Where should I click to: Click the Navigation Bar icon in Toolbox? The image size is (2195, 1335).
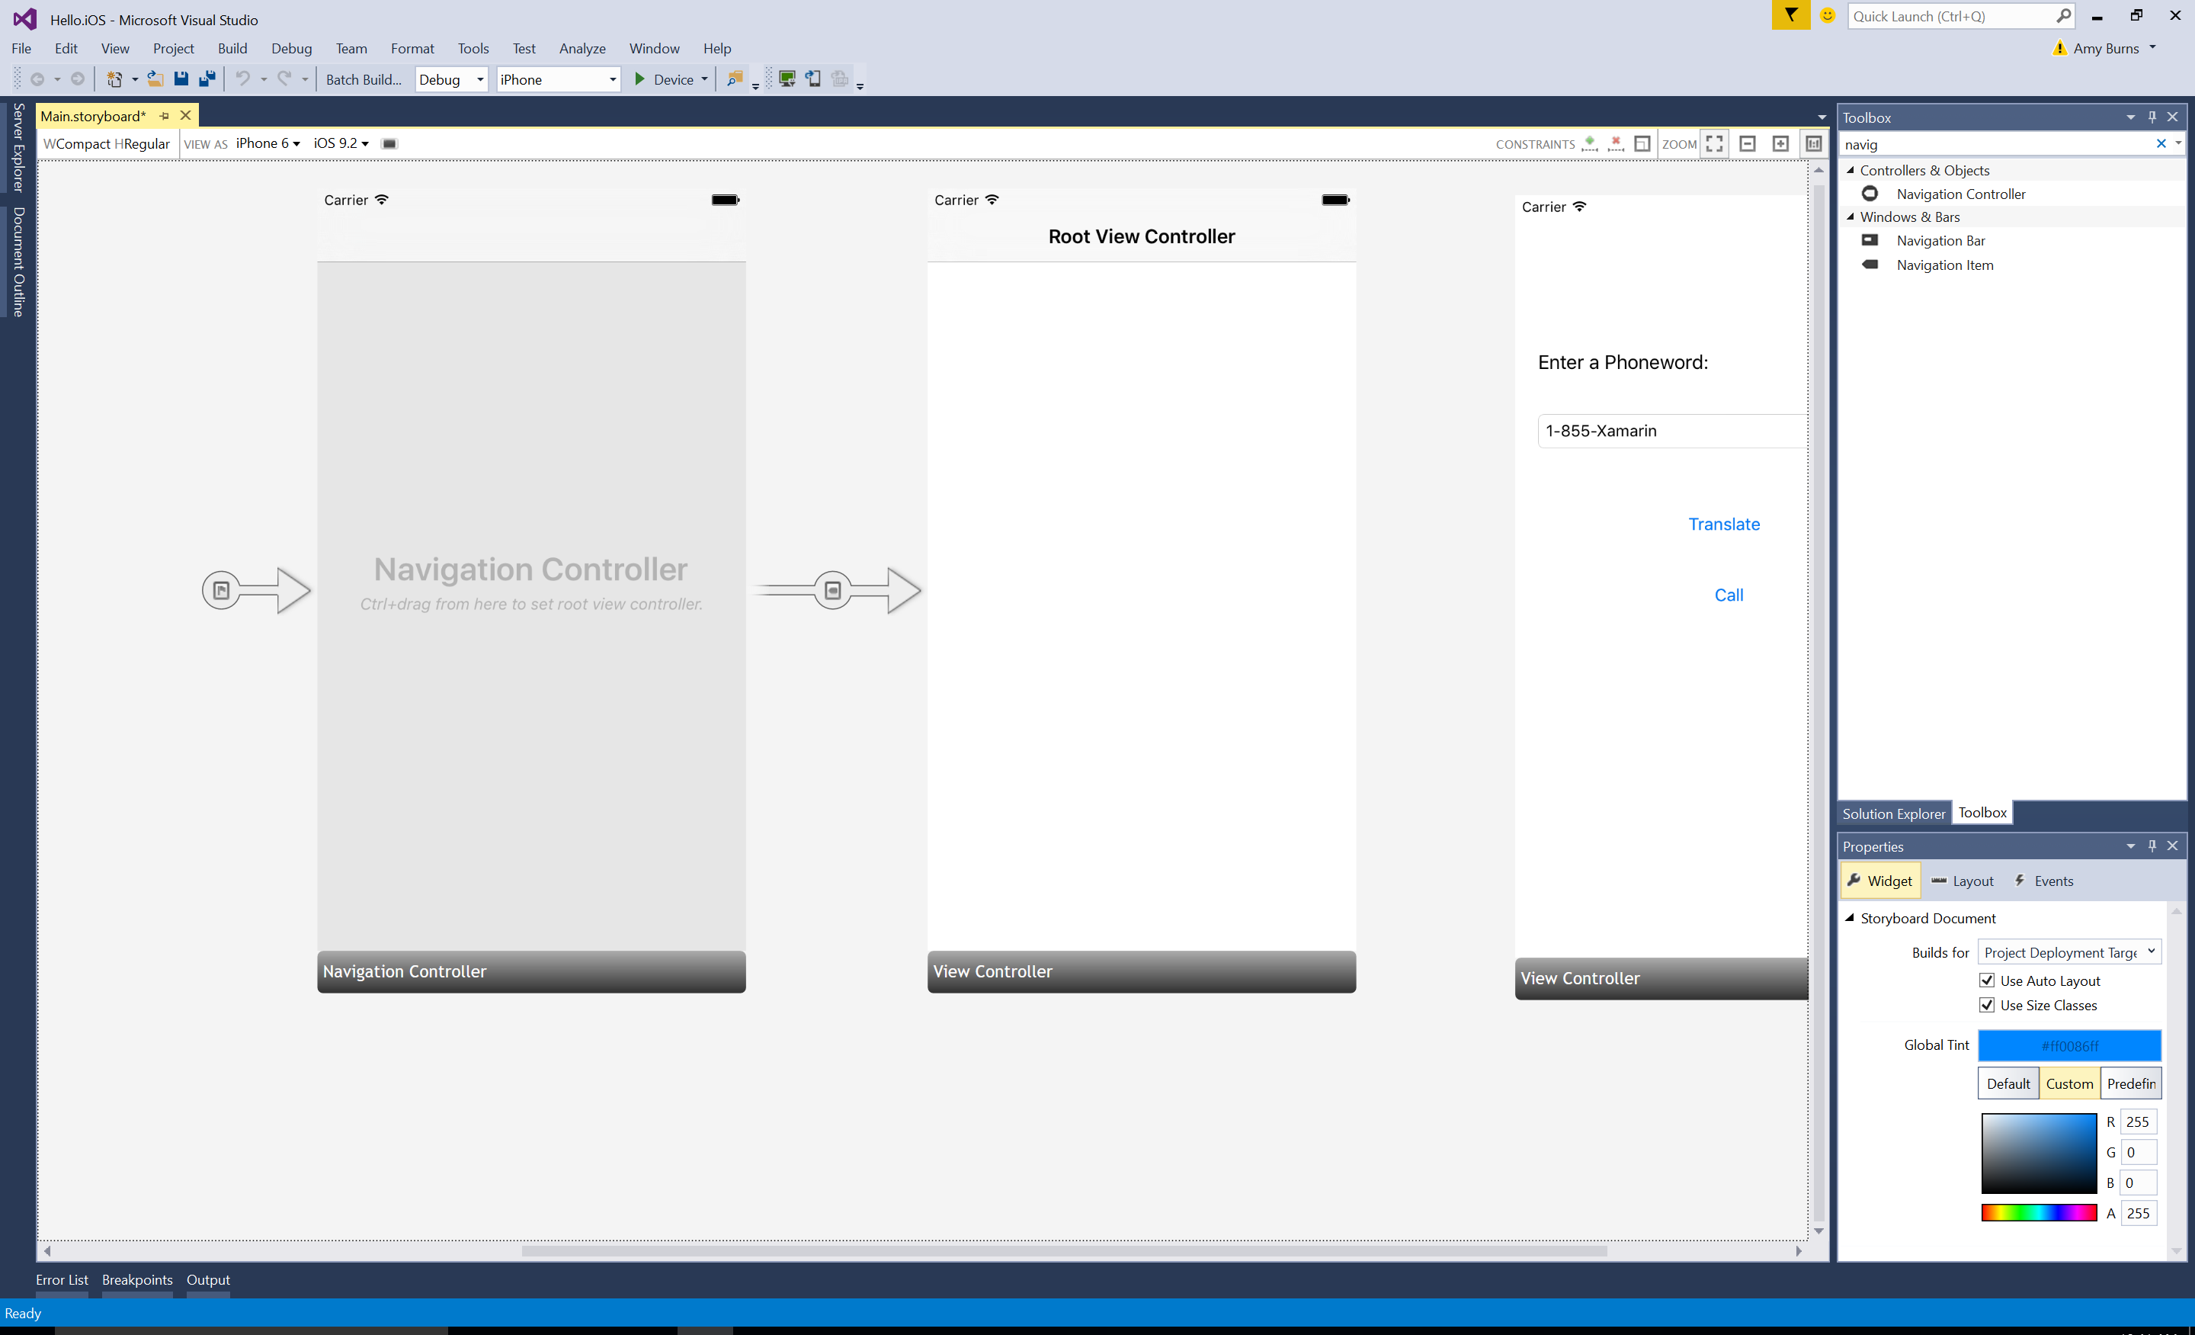(1870, 240)
